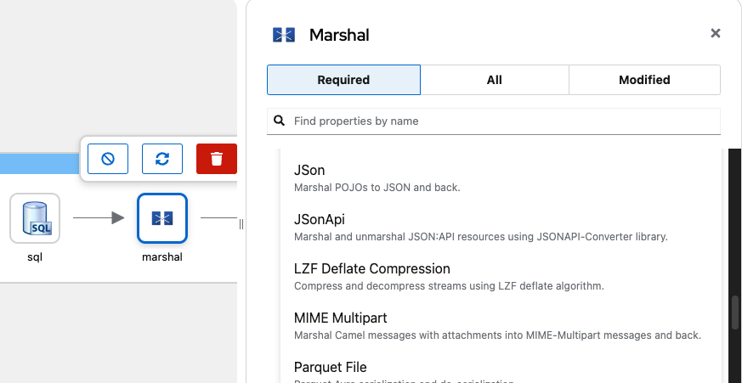This screenshot has width=742, height=383.
Task: Click the data format list scrollbar thumb
Action: [x=735, y=312]
